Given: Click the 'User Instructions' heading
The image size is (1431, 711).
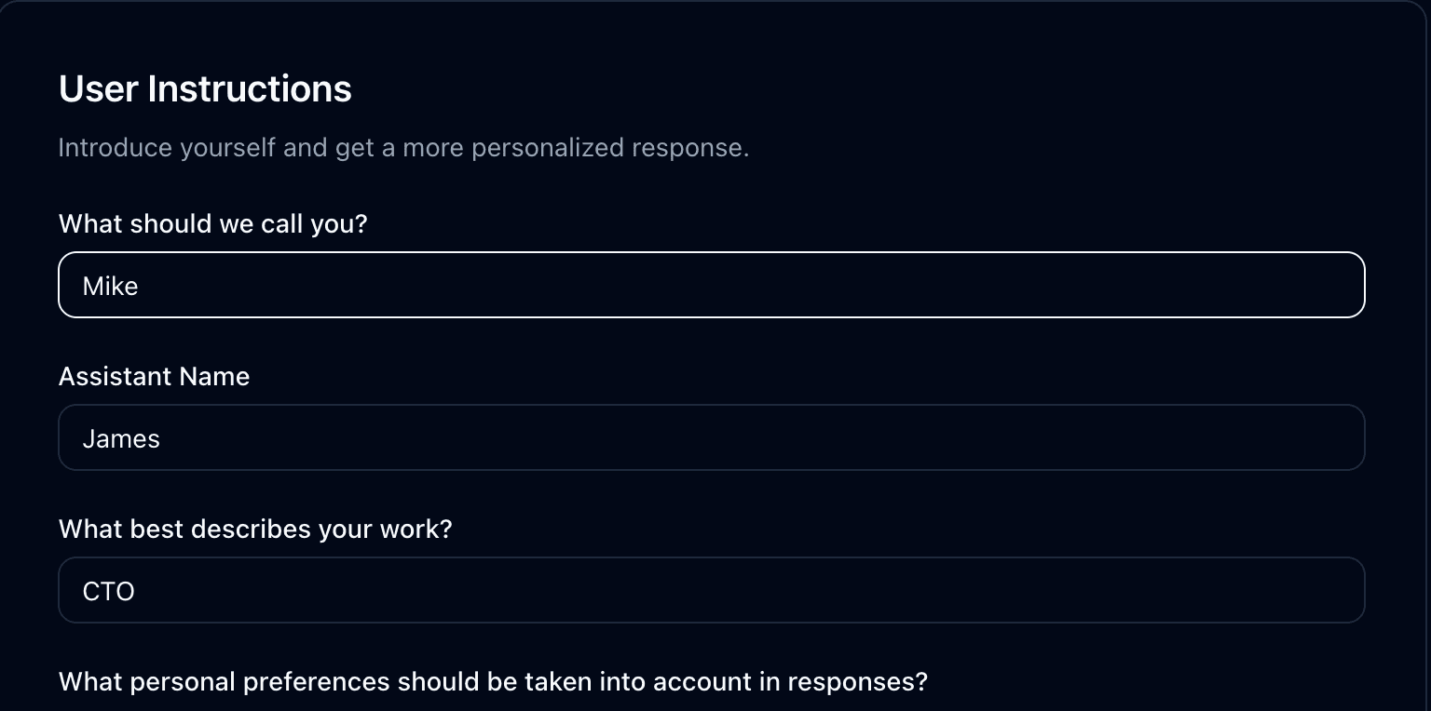Looking at the screenshot, I should point(204,88).
